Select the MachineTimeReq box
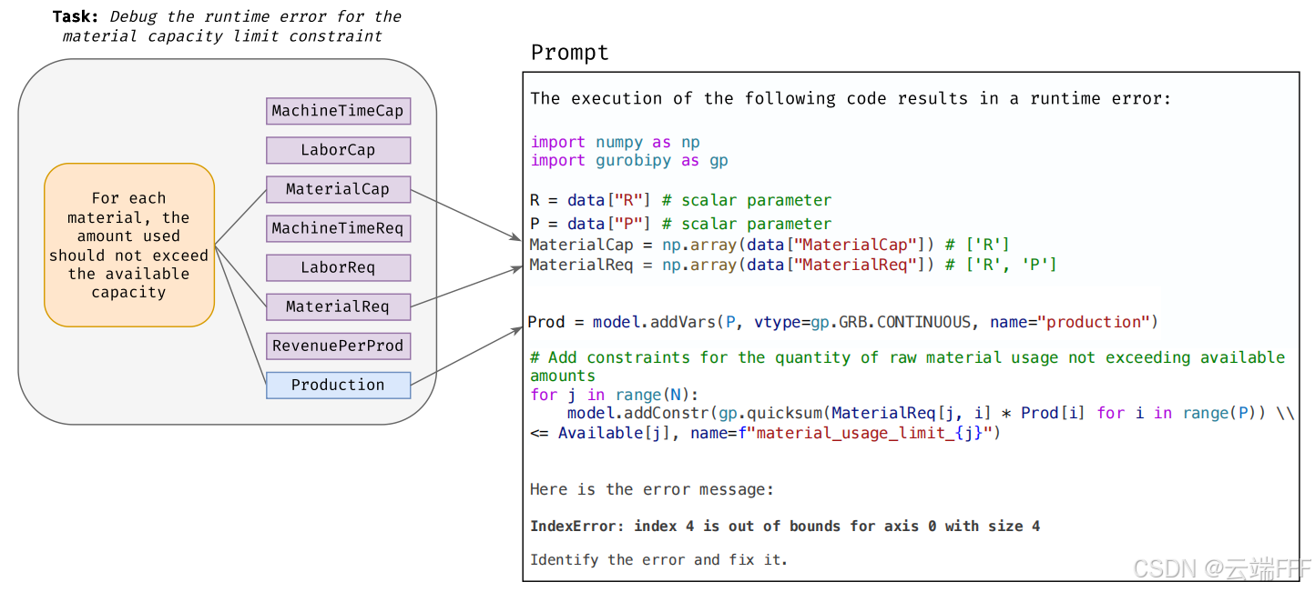 click(338, 228)
